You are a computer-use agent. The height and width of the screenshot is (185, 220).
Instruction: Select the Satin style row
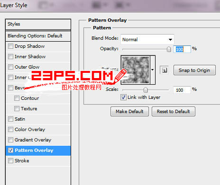point(38,119)
